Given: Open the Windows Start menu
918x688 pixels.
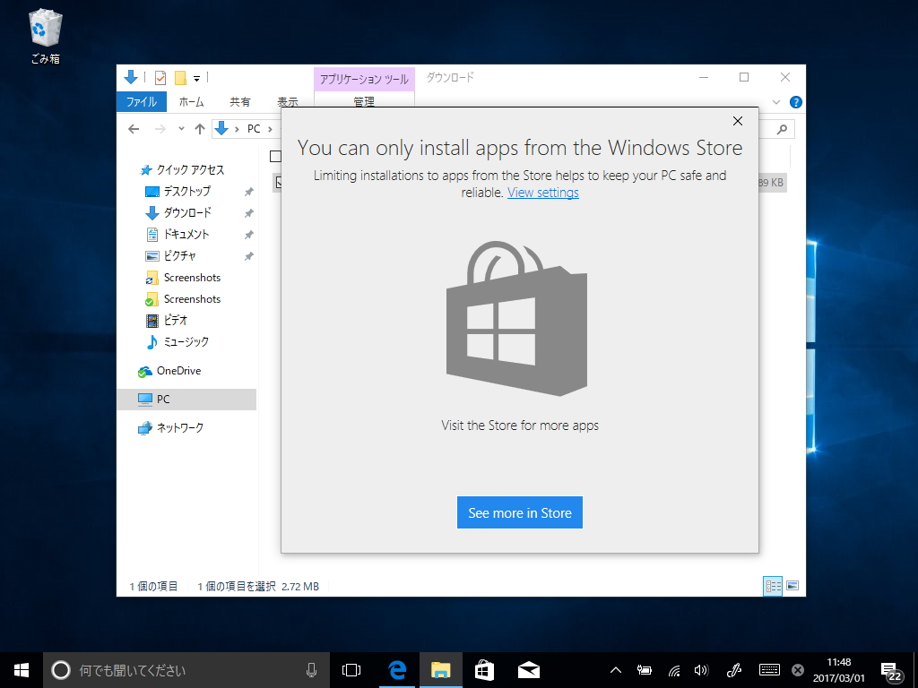Looking at the screenshot, I should pos(22,670).
